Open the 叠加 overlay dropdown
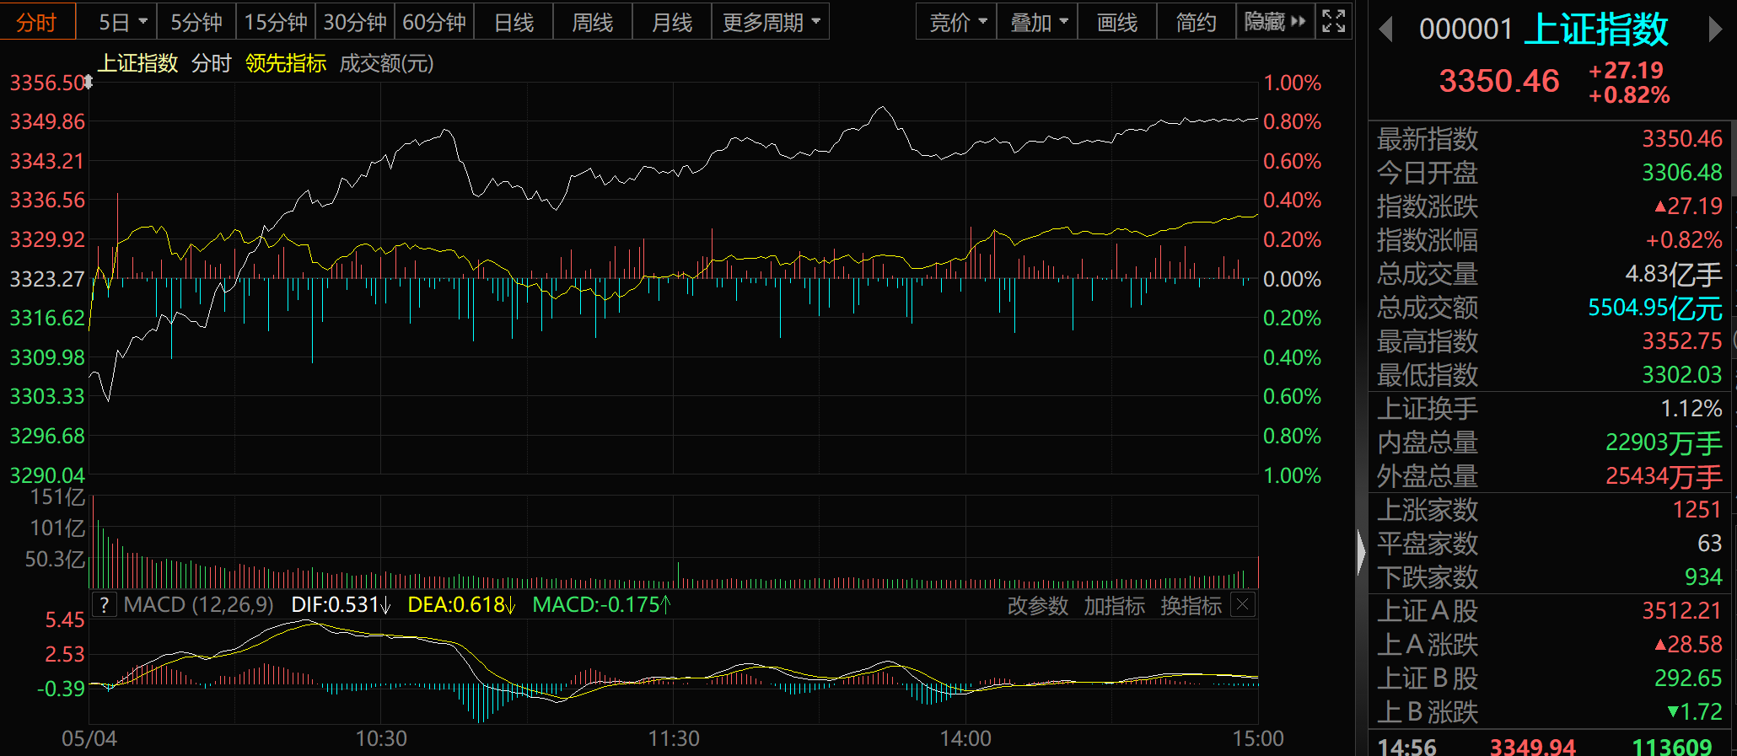The width and height of the screenshot is (1737, 756). (1038, 22)
